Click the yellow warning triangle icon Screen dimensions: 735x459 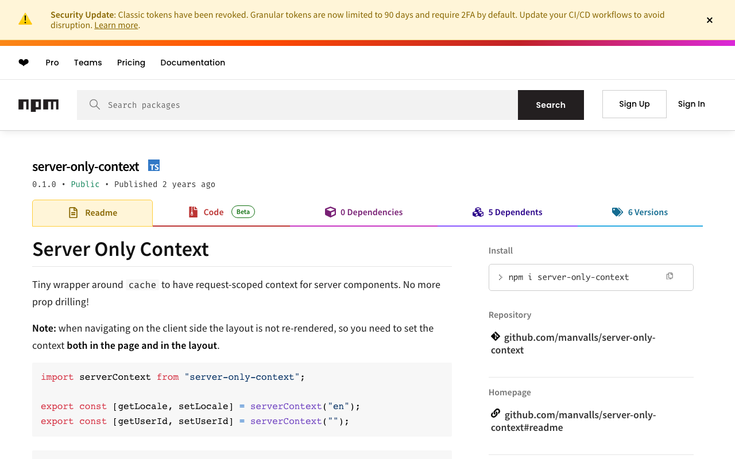25,20
